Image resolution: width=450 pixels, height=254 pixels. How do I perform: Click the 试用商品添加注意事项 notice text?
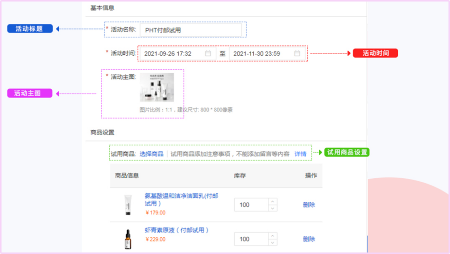pos(230,154)
